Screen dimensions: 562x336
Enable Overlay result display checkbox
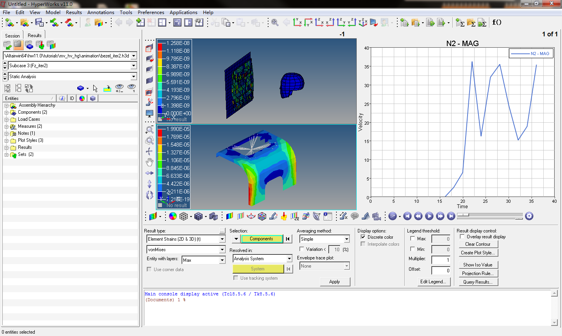click(462, 237)
